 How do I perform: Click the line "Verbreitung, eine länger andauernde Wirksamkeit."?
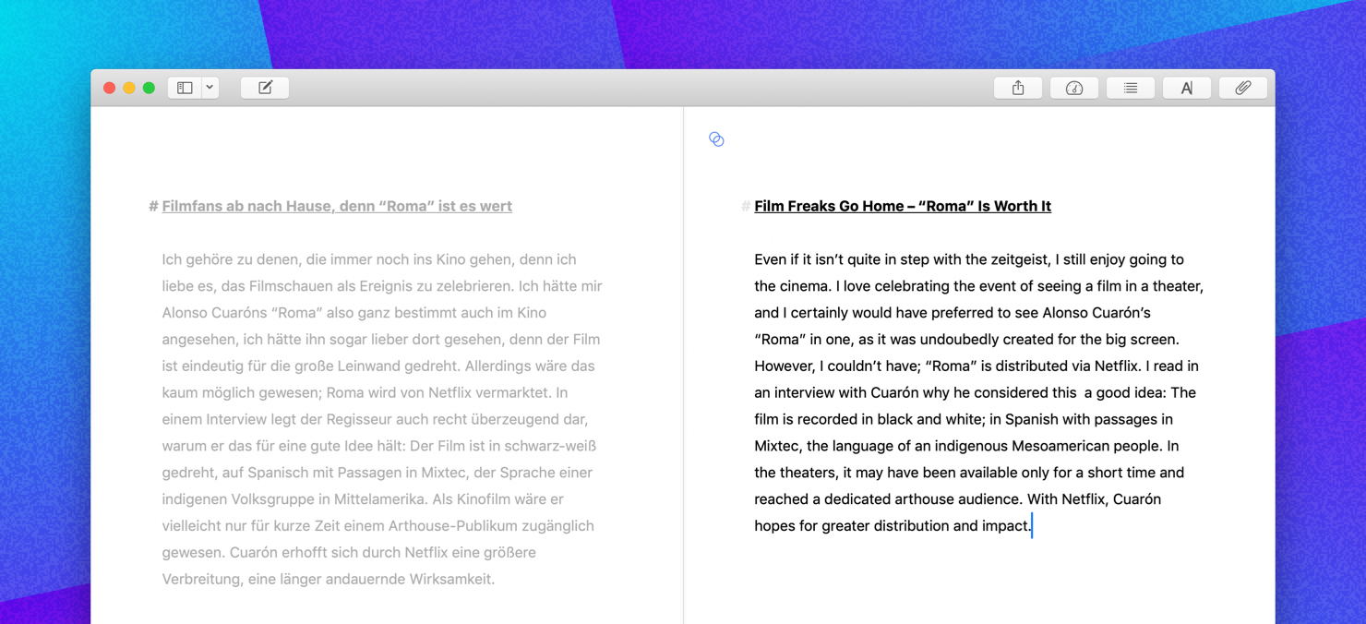[329, 580]
